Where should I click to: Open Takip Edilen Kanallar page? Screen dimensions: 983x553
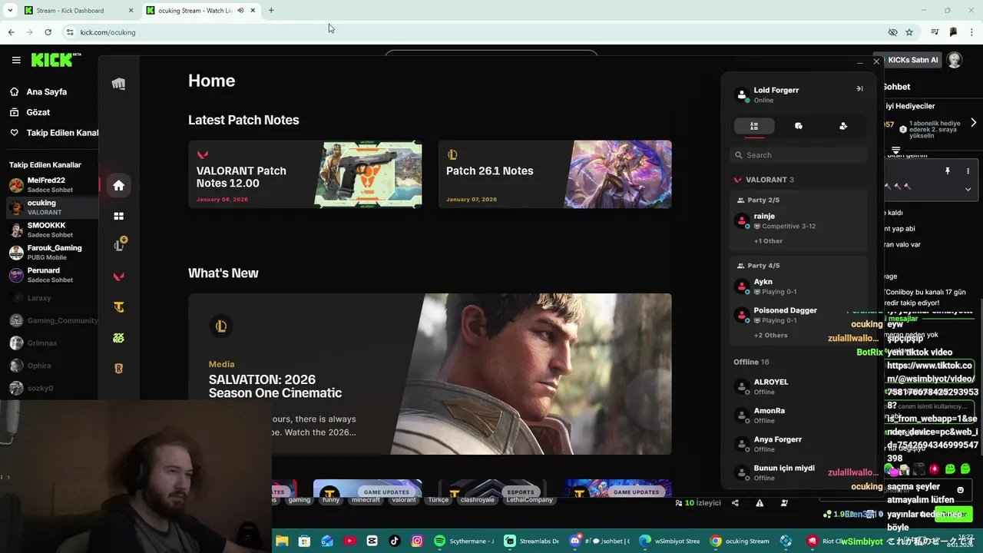[61, 133]
